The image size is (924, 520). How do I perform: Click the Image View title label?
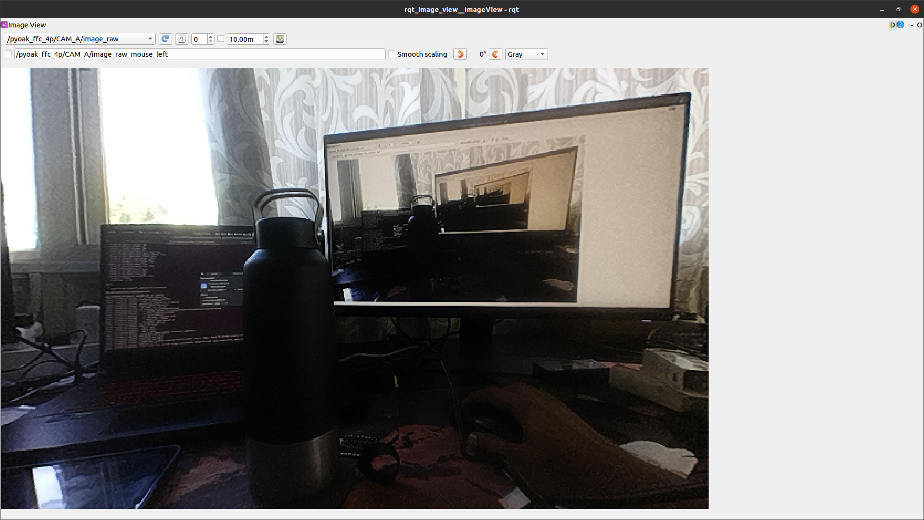tap(27, 25)
